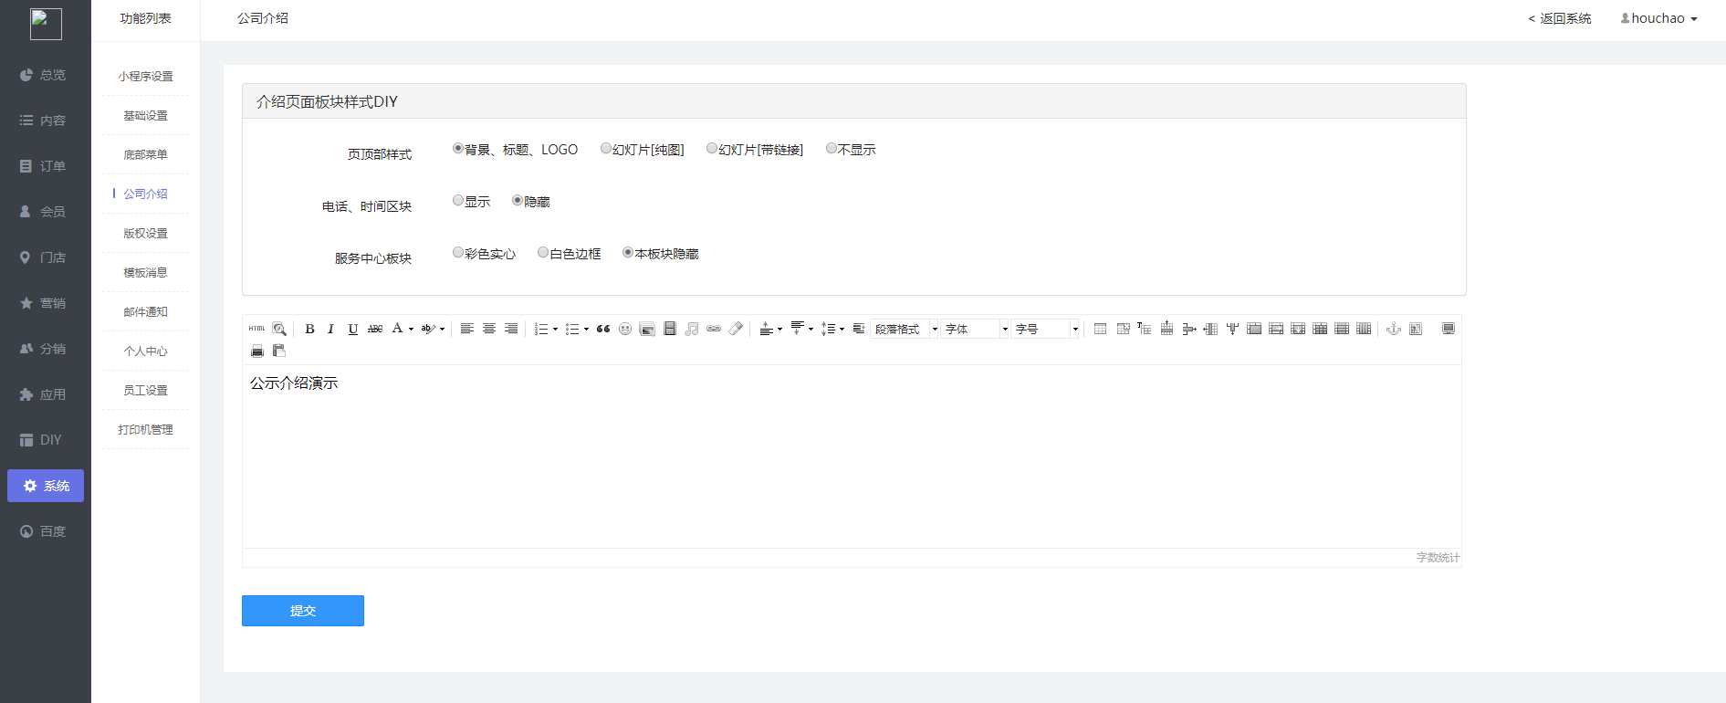Screen dimensions: 1726x703
Task: Click the 返回系统 link
Action: click(x=1559, y=18)
